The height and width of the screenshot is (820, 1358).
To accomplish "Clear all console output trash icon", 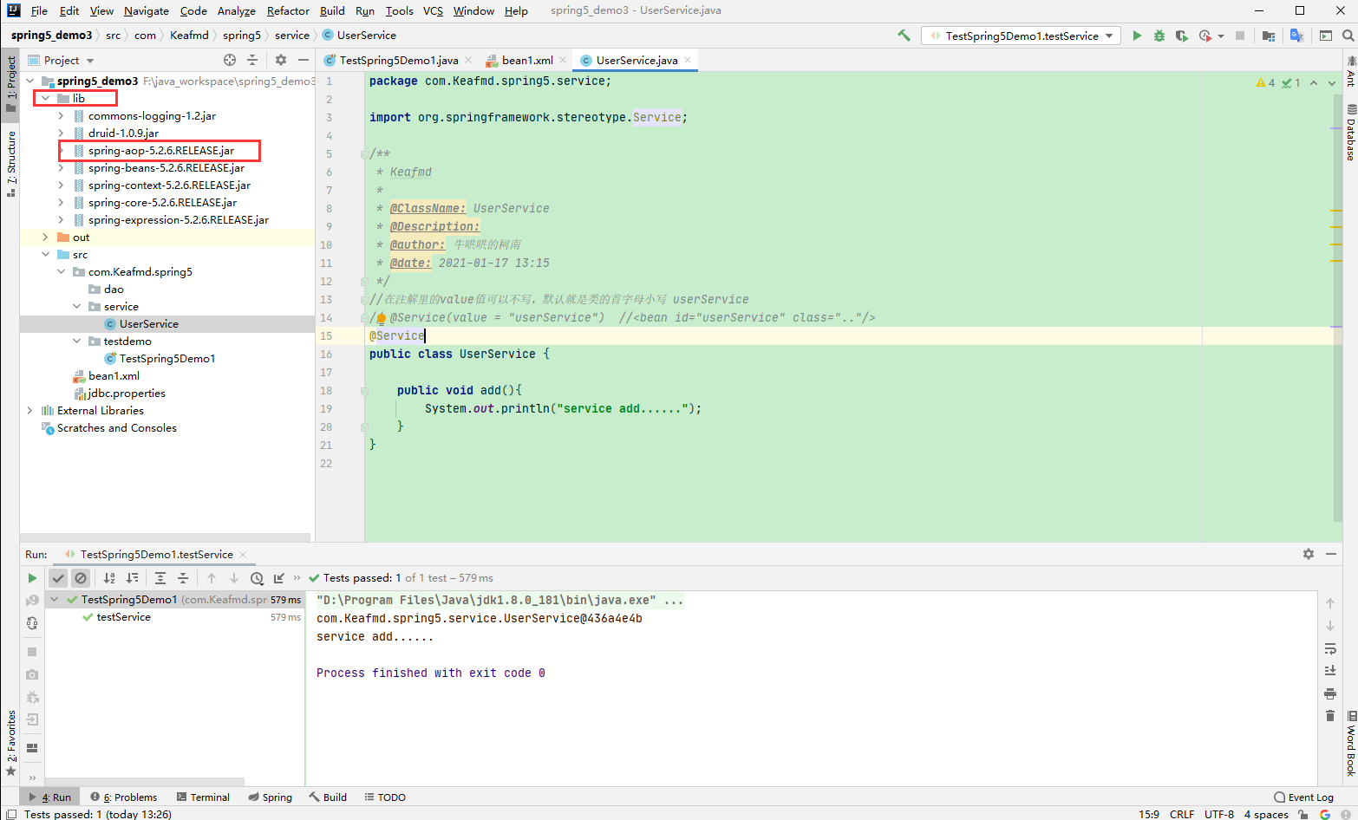I will tap(1330, 716).
